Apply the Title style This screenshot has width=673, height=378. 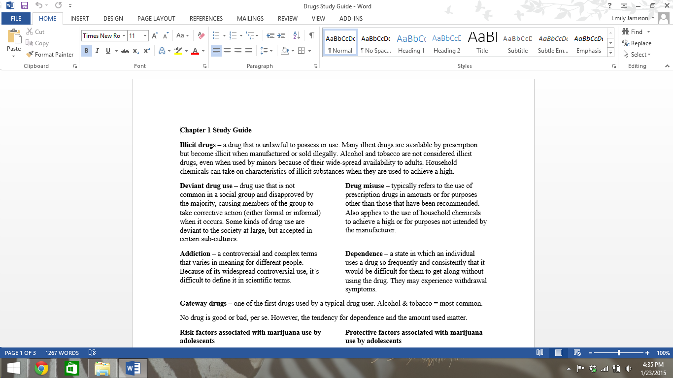click(482, 43)
